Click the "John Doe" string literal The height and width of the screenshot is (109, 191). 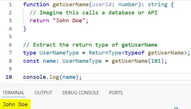pos(69,21)
